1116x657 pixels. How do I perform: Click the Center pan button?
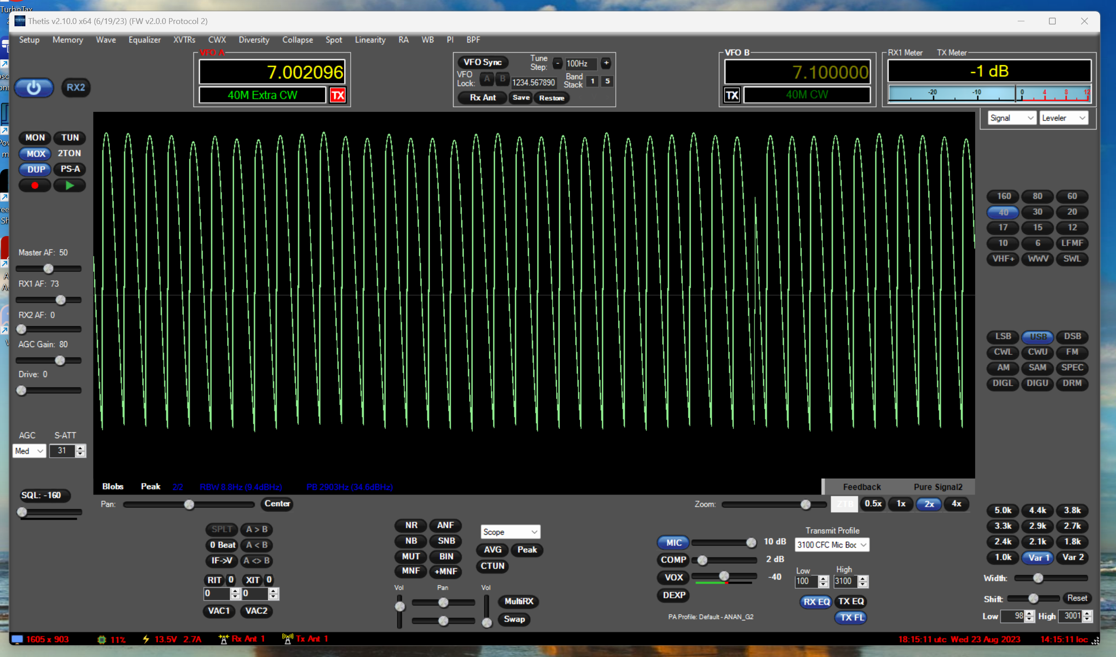click(x=277, y=504)
